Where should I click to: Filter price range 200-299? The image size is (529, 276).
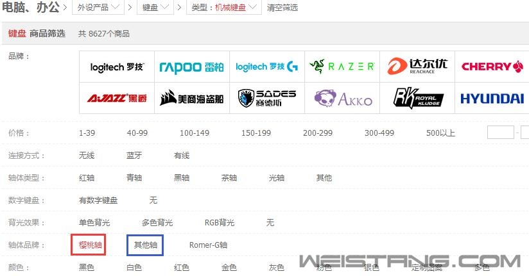318,133
